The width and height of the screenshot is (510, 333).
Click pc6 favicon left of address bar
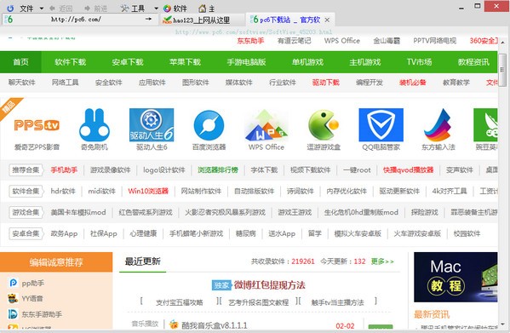pyautogui.click(x=9, y=20)
